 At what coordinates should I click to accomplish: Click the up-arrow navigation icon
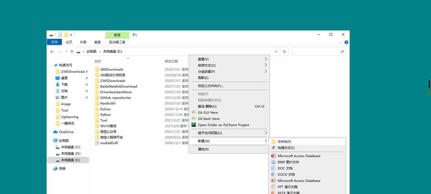pyautogui.click(x=72, y=51)
